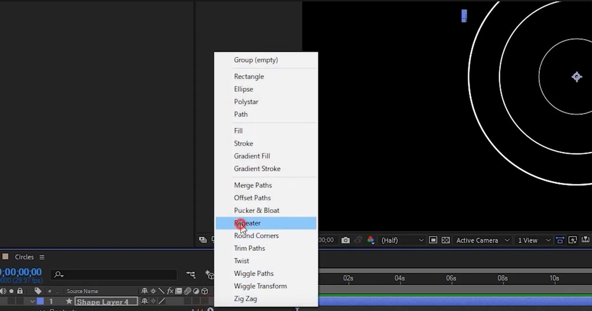This screenshot has height=311, width=592.
Task: Toggle the Draft 3D icon in timeline
Action: (210, 274)
